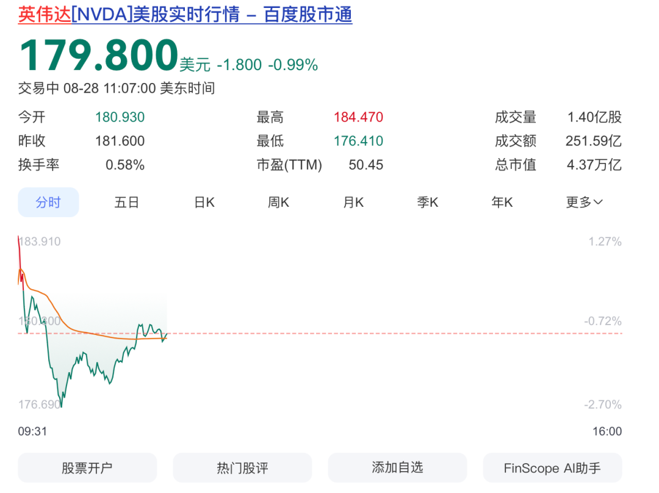This screenshot has width=659, height=493.
Task: Click the 179.800 current price figure
Action: [99, 56]
